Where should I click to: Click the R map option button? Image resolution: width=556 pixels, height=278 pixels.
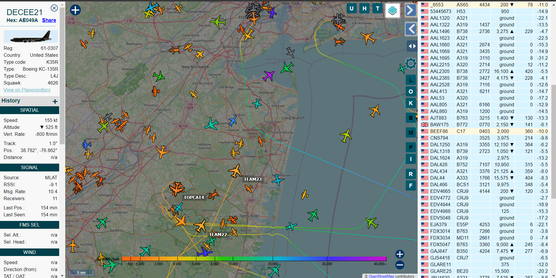411,174
